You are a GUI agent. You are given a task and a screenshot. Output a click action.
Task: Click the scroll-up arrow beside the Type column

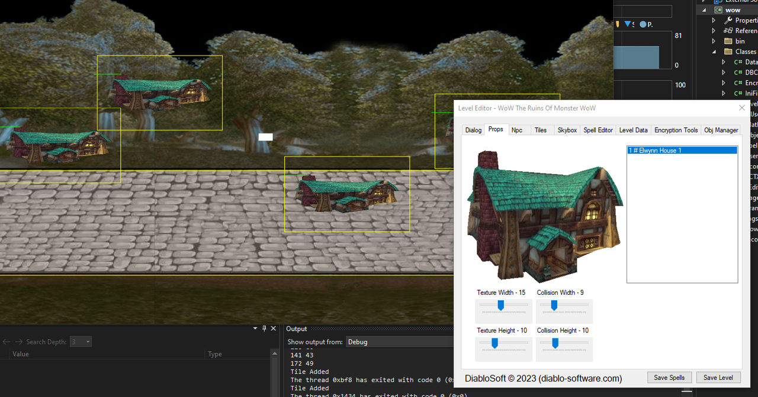274,354
